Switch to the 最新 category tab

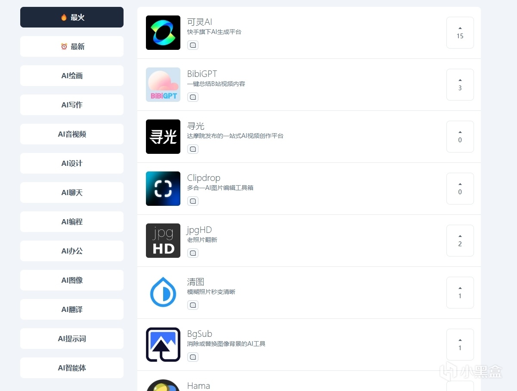point(71,46)
